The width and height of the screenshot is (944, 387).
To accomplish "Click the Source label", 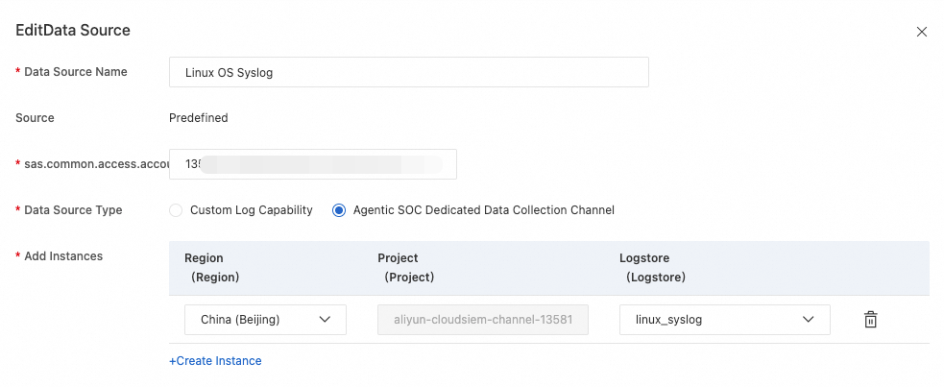I will click(35, 118).
